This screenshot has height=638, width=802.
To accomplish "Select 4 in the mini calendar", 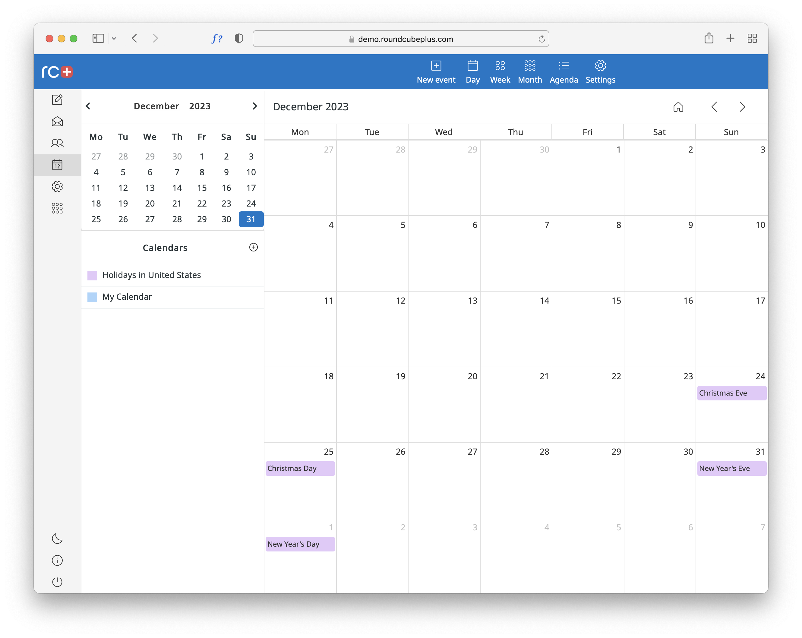I will click(x=96, y=172).
